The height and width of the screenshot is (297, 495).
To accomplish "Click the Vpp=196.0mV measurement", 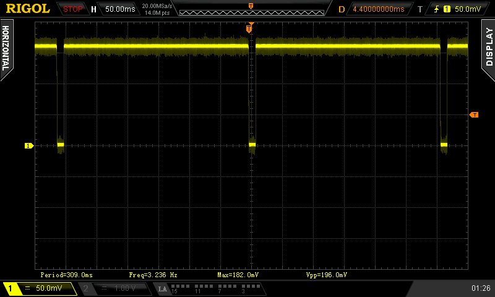I will coord(327,275).
